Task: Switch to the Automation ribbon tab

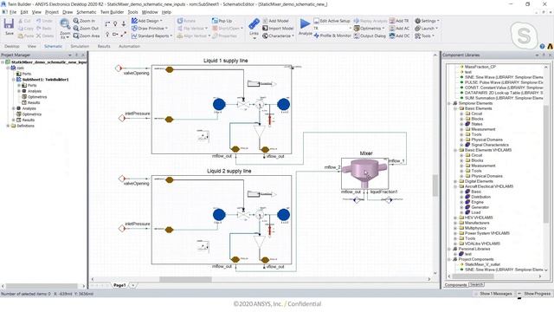Action: point(129,46)
